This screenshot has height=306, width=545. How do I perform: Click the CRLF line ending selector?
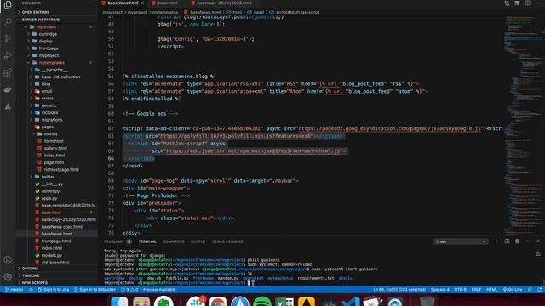(476, 289)
